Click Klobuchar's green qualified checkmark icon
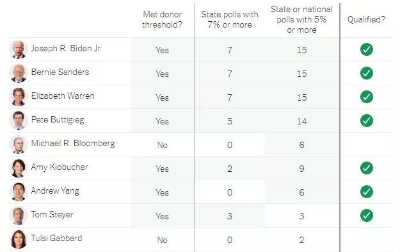 pyautogui.click(x=367, y=168)
